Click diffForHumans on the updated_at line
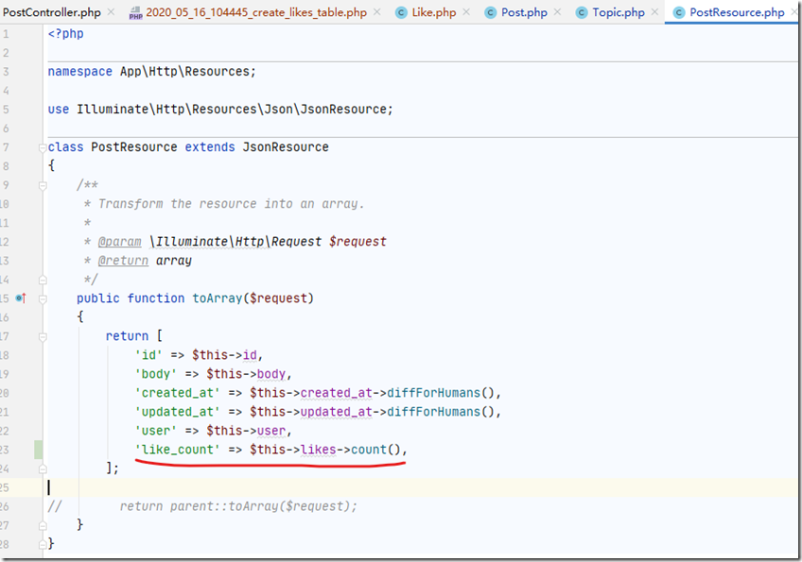This screenshot has width=802, height=562. pos(434,412)
